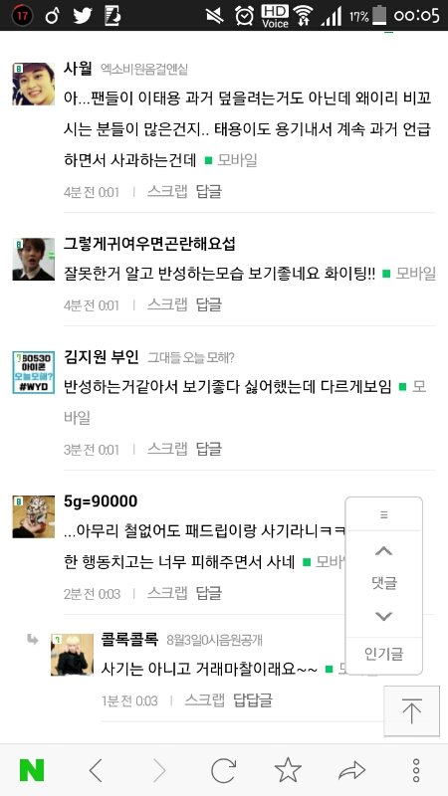Viewport: 448px width, 796px height.
Task: Click 스크랩 under 사월's comment
Action: click(167, 191)
